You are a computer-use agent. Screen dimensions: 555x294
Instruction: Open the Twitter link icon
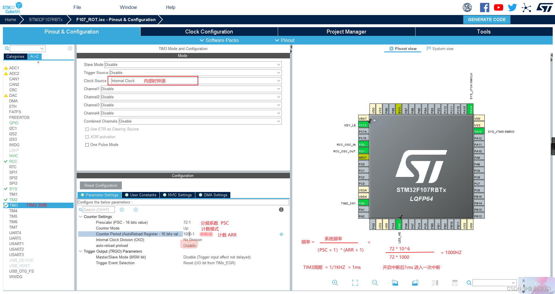pyautogui.click(x=512, y=8)
